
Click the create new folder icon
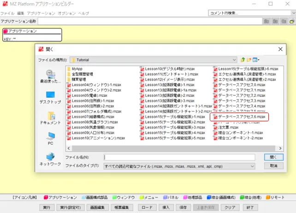(249, 60)
